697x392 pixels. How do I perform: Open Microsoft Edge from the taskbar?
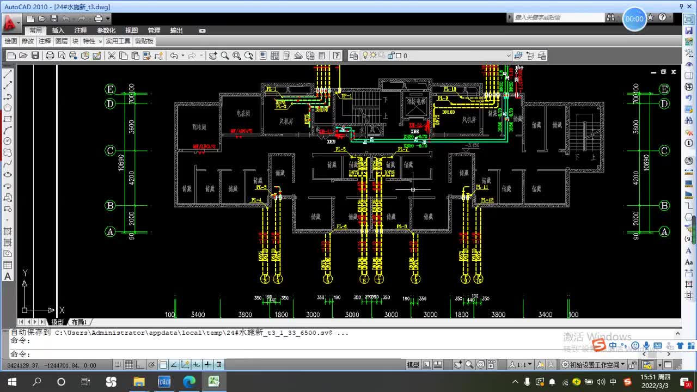coord(189,382)
